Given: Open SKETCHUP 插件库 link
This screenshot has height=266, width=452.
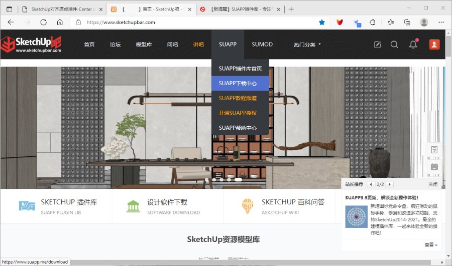Looking at the screenshot, I should pos(69,202).
